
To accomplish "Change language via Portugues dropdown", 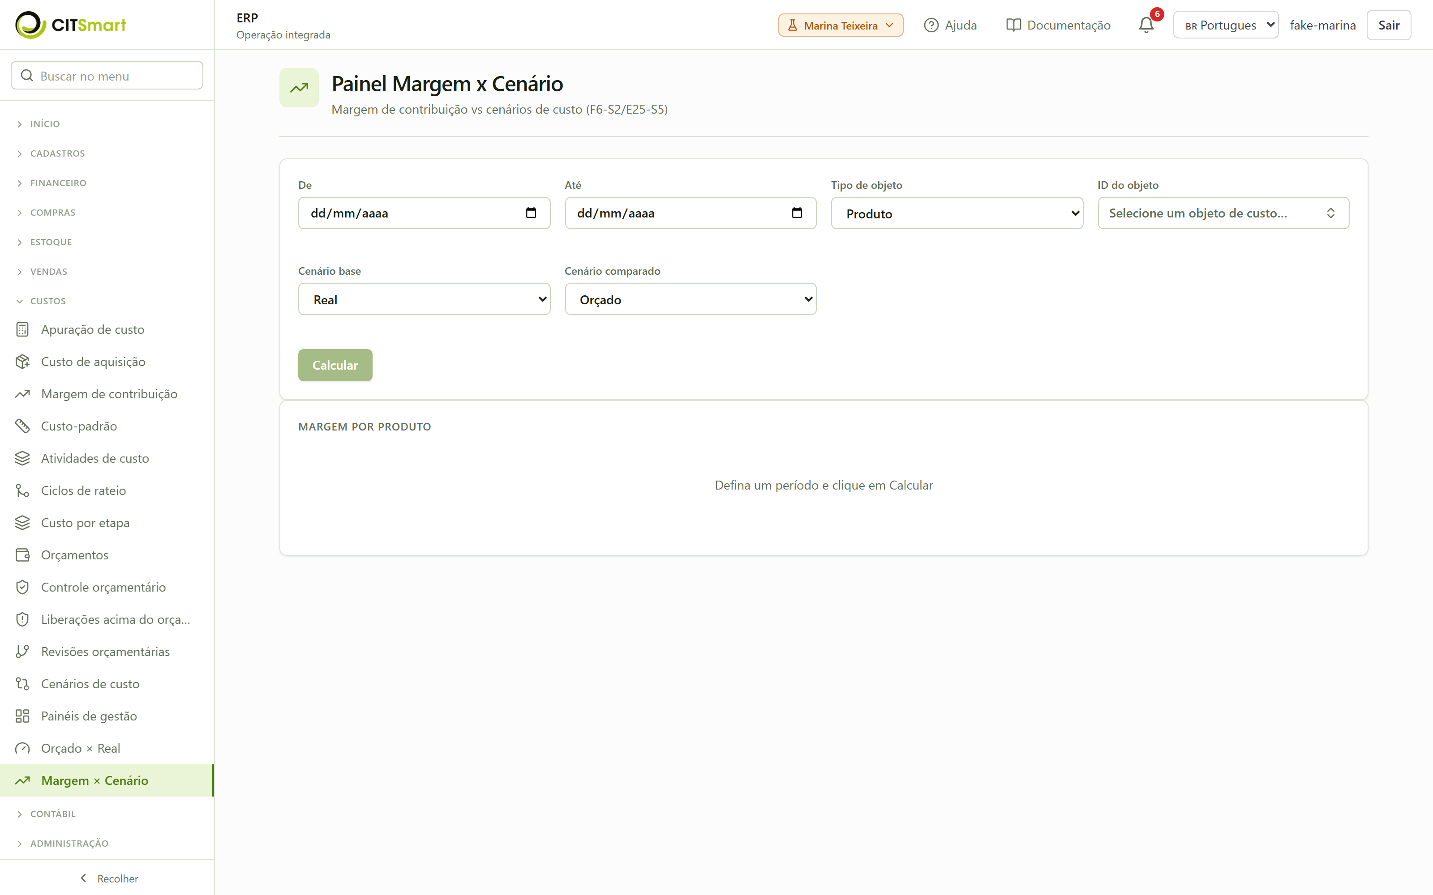I will 1226,25.
